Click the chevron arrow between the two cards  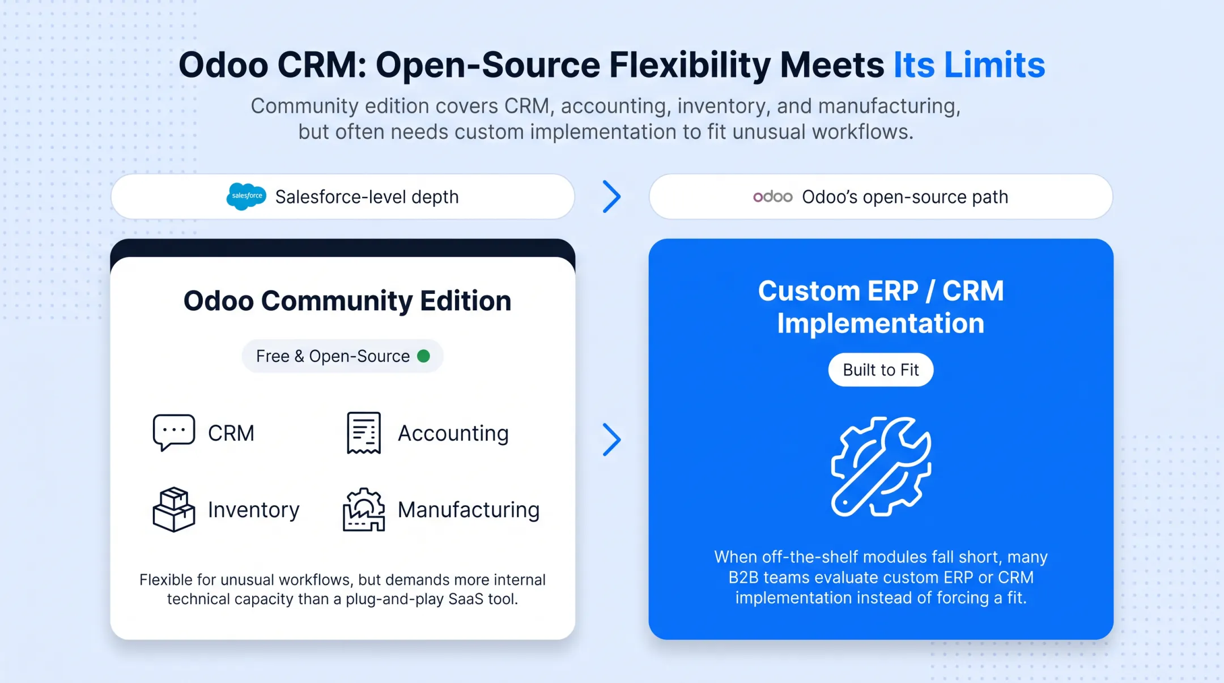tap(611, 439)
